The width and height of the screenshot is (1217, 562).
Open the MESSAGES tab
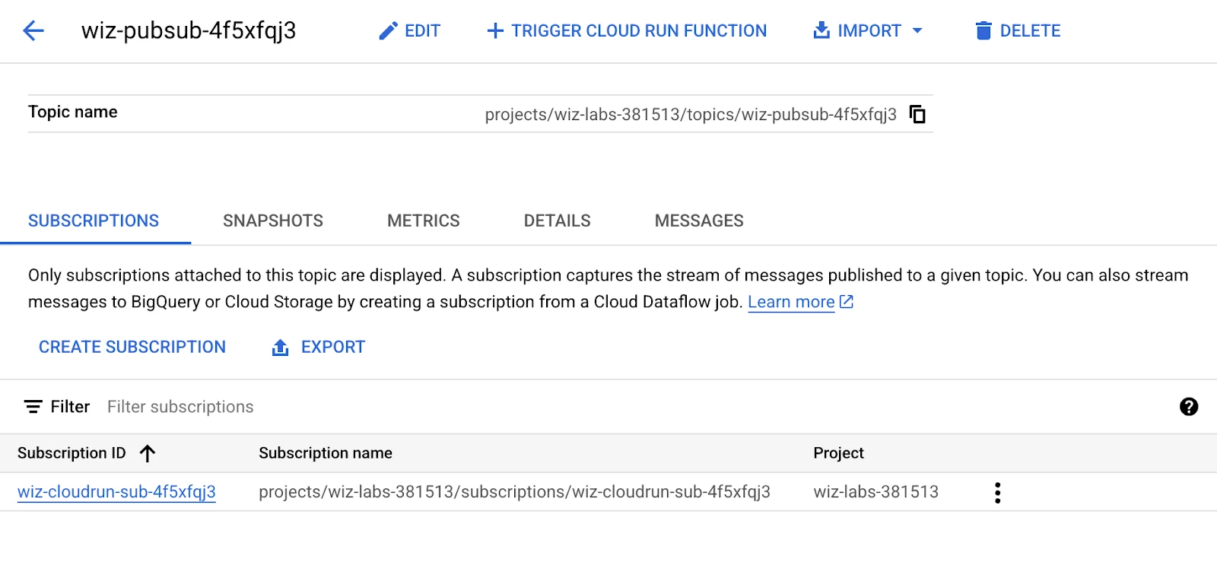[699, 221]
